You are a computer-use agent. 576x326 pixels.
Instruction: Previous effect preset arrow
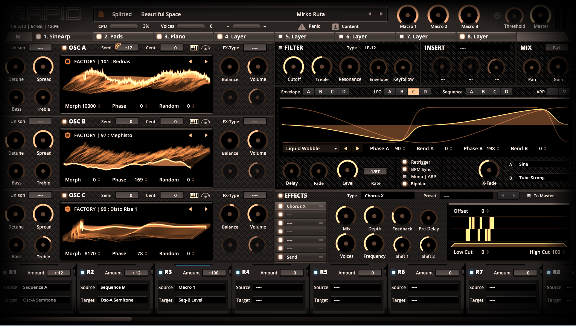pyautogui.click(x=503, y=196)
